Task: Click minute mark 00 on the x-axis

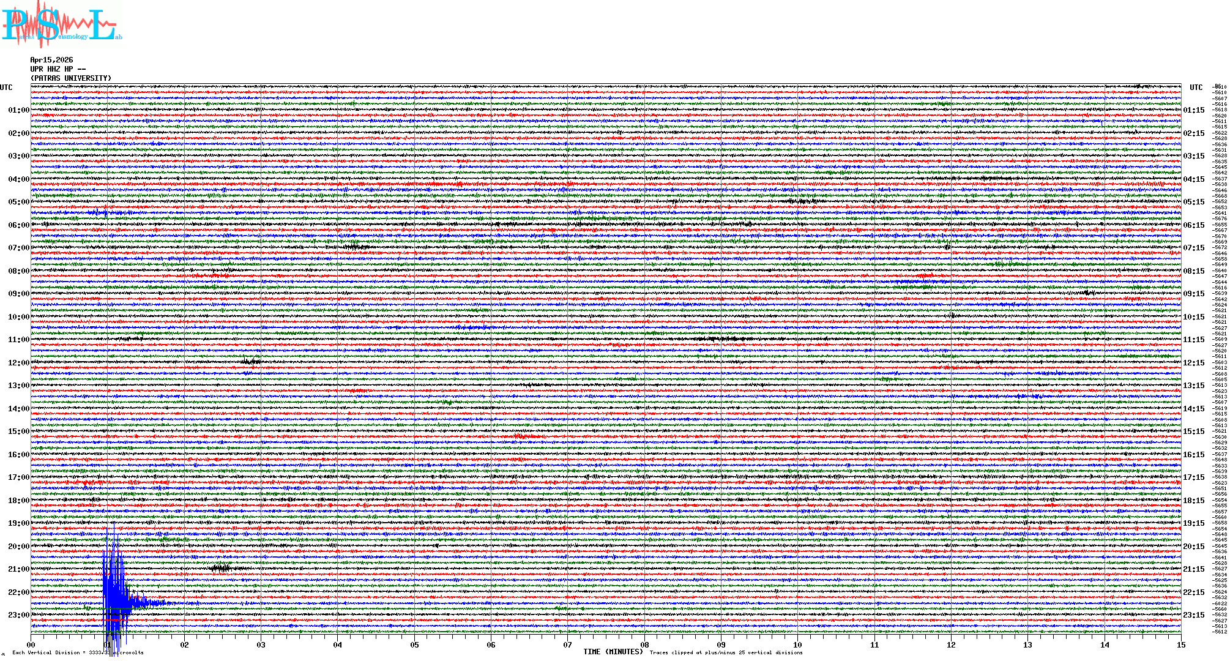Action: point(31,644)
